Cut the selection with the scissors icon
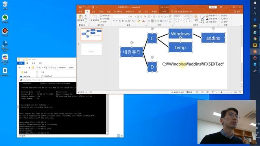The image size is (260, 146). pyautogui.click(x=86, y=15)
